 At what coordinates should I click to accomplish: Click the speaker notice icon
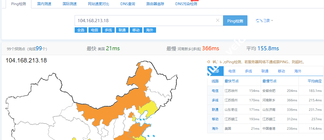pyautogui.click(x=209, y=62)
